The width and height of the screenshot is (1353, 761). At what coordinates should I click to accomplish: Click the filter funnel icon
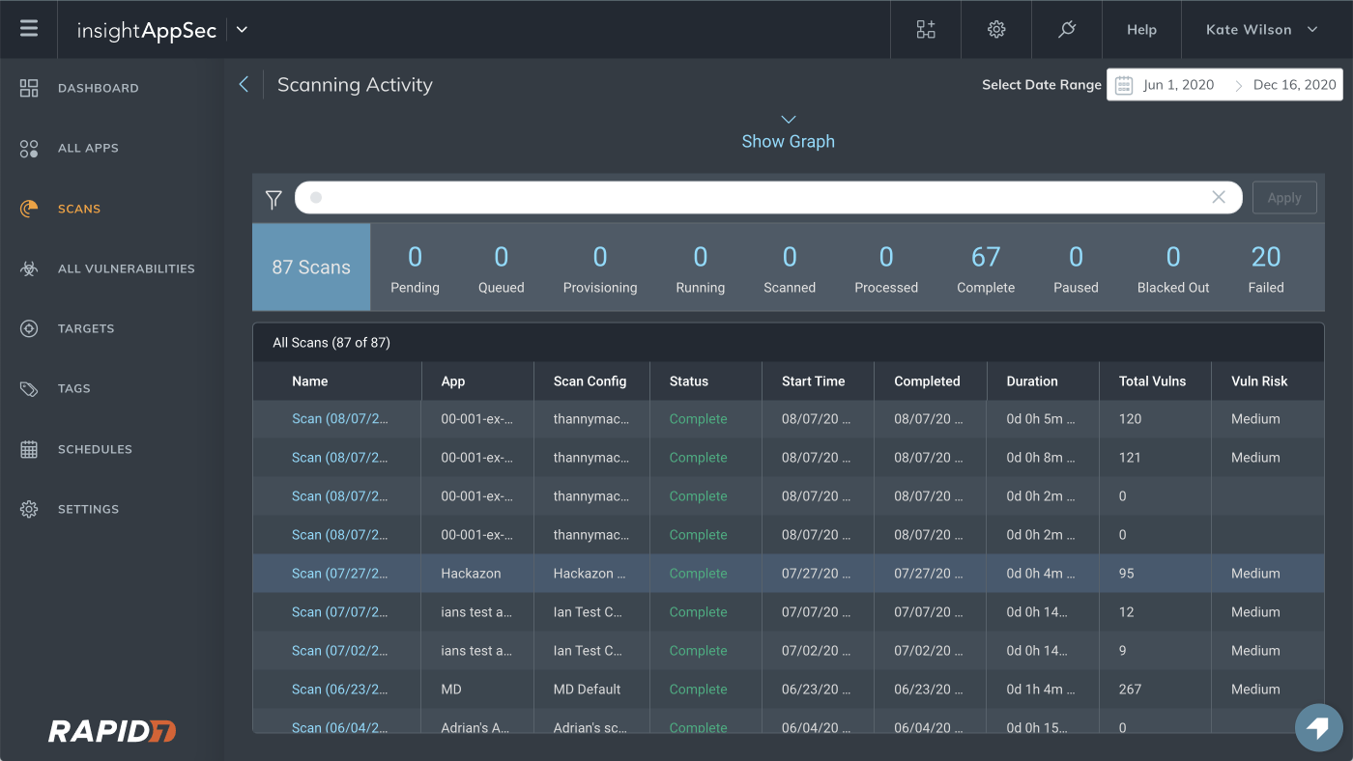coord(273,199)
